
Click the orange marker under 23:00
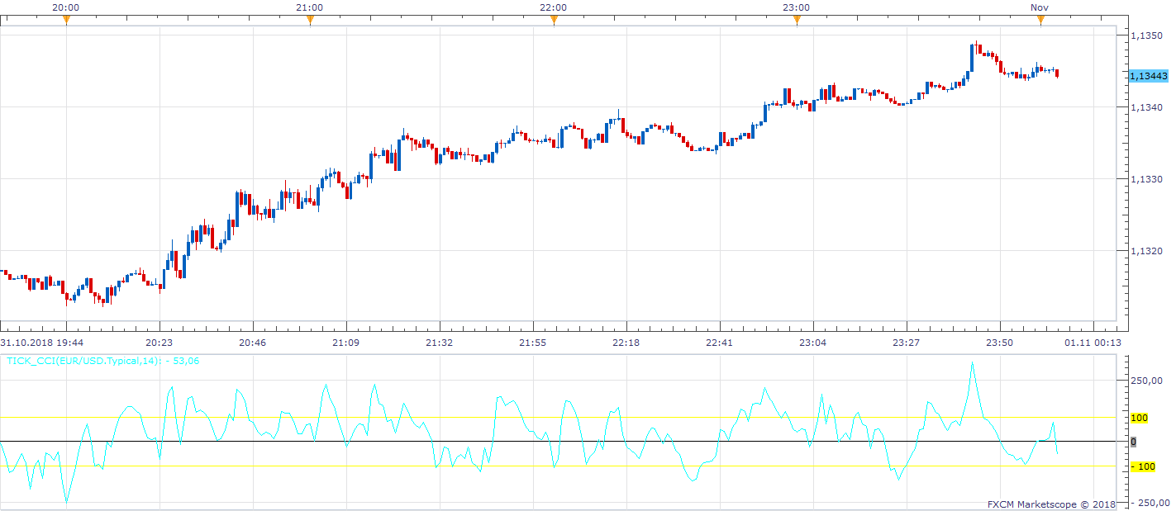pos(797,21)
